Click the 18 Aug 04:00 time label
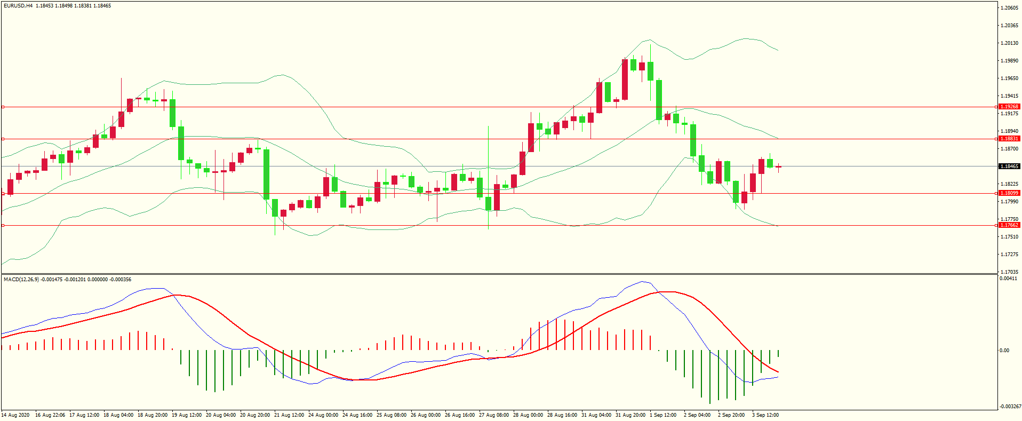 tap(118, 415)
